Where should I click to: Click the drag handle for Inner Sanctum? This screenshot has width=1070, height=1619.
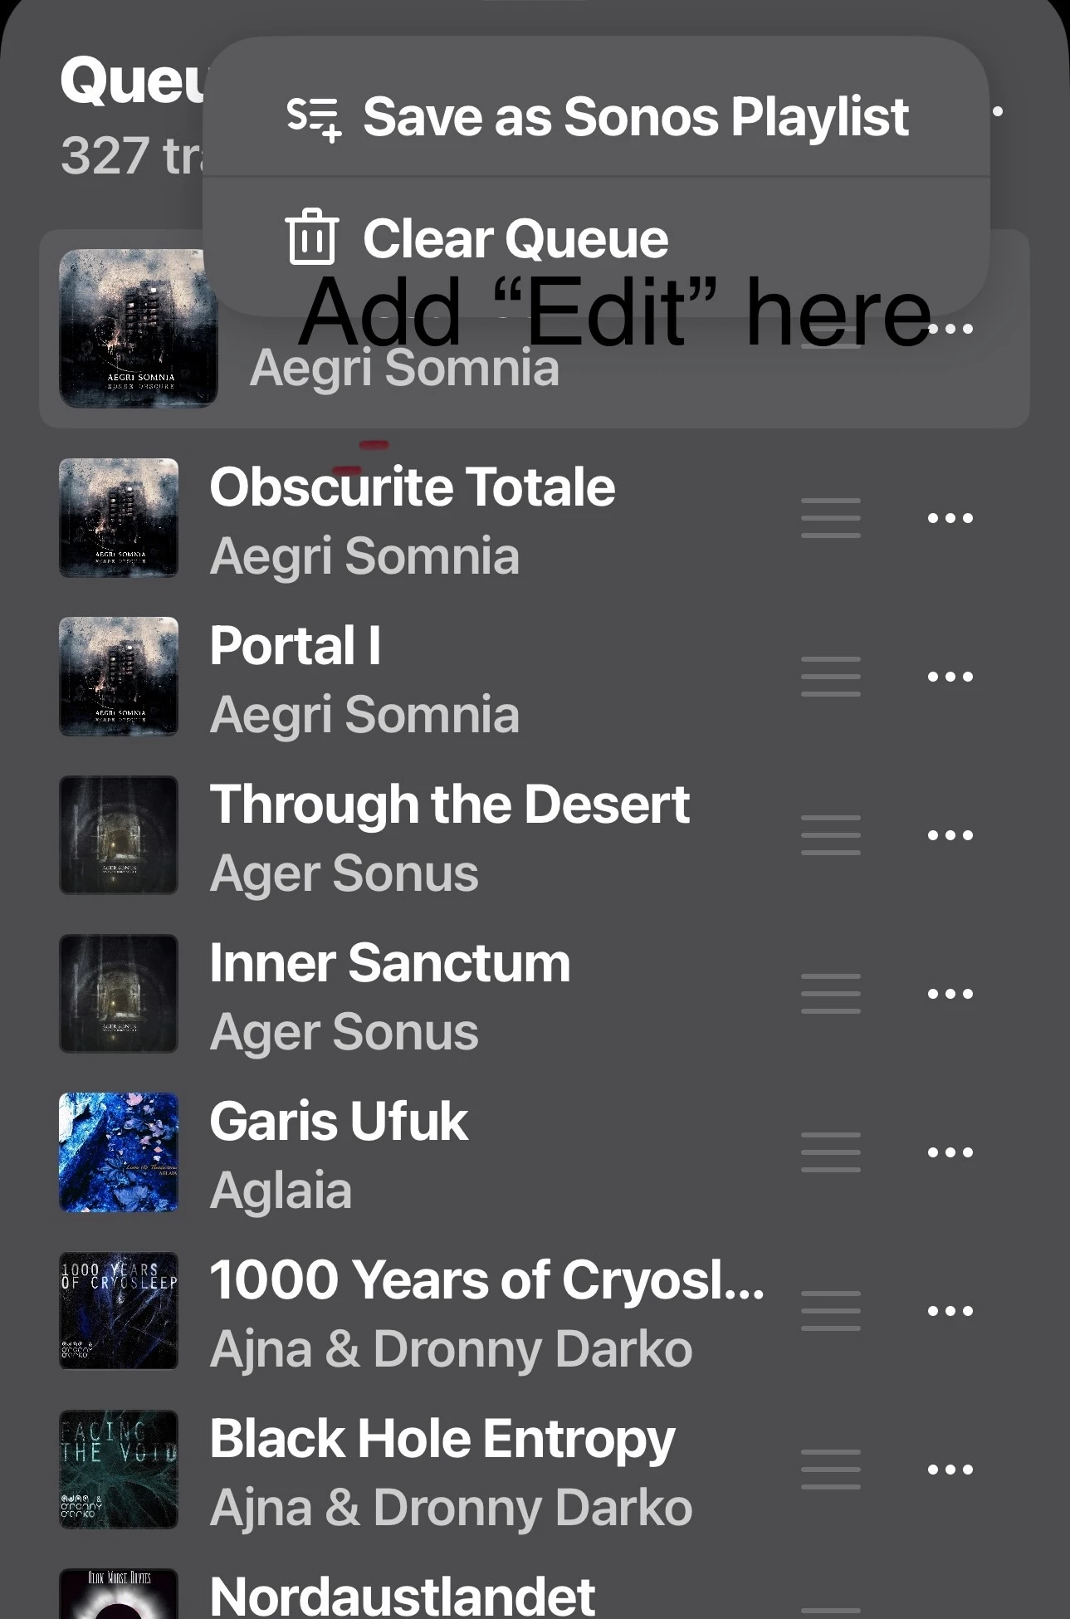click(830, 994)
